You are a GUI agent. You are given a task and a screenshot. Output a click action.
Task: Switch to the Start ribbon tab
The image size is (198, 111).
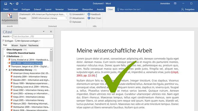pos(15,9)
